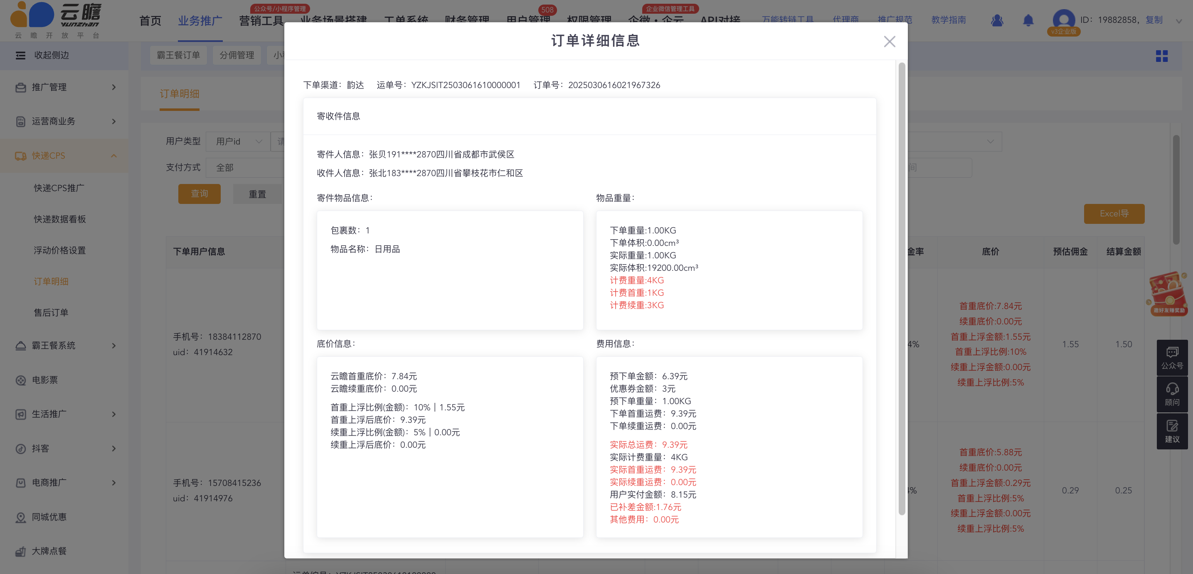Image resolution: width=1193 pixels, height=574 pixels.
Task: Open the 公众号 floating widget
Action: click(1172, 357)
